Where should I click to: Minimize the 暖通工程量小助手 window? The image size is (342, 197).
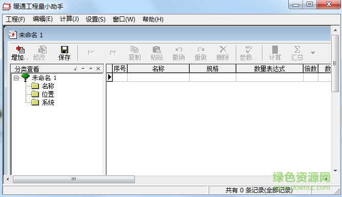coord(296,5)
